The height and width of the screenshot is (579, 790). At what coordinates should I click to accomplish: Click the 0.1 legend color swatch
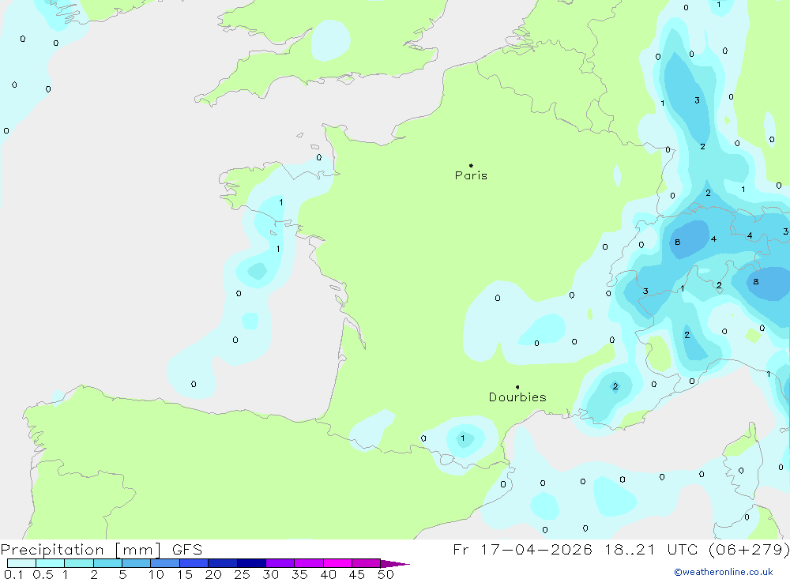click(21, 563)
